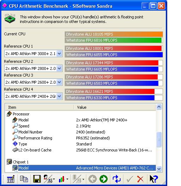Screen dimensions: 181x186
Task: Click the blue Type info icon
Action: point(15,144)
